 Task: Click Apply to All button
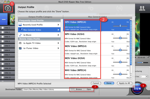(124, 83)
